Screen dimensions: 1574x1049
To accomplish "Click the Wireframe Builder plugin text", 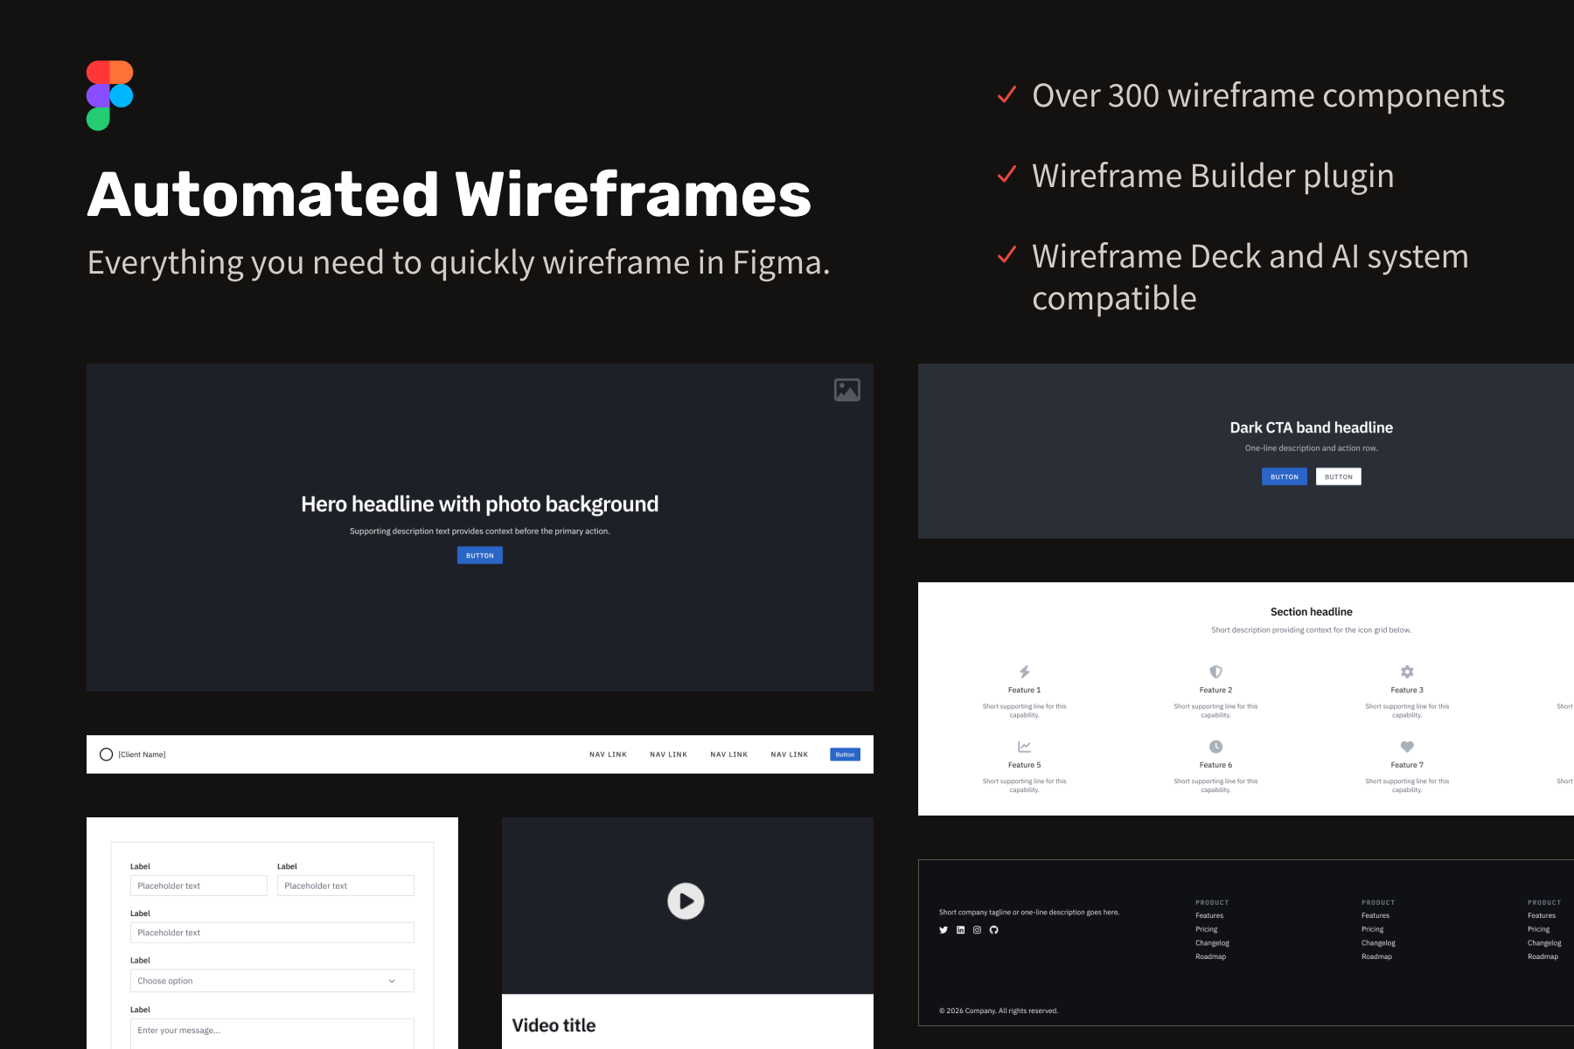I will (x=1213, y=176).
